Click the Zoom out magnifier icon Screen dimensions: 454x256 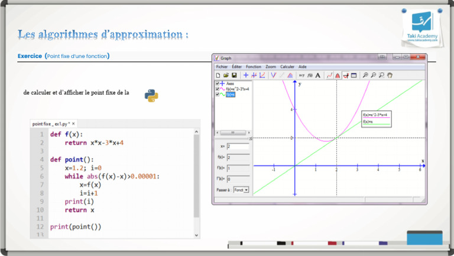[x=374, y=75]
